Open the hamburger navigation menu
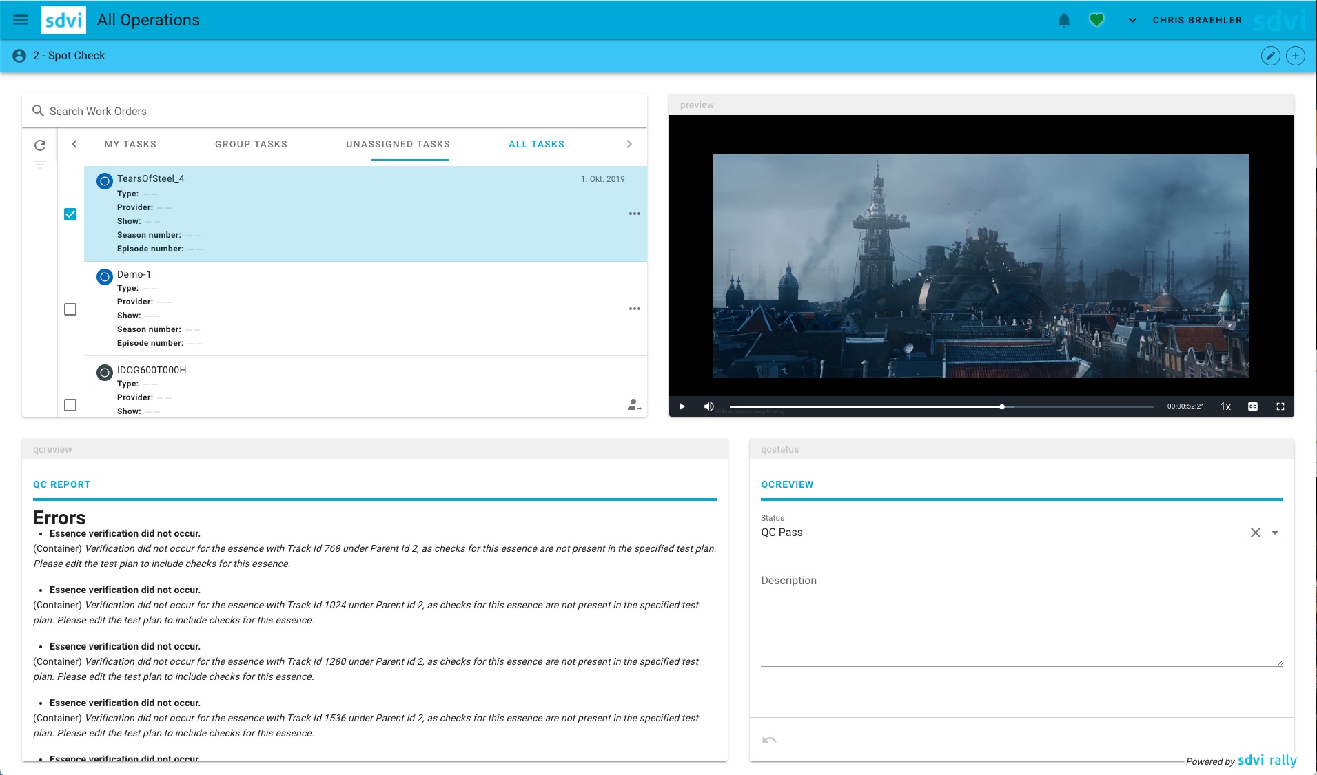This screenshot has height=775, width=1317. [x=21, y=20]
